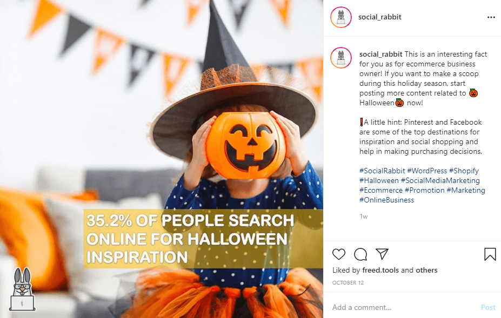This screenshot has height=318, width=501.
Task: Open the #SocialMediaMarketing hashtag
Action: pyautogui.click(x=440, y=180)
